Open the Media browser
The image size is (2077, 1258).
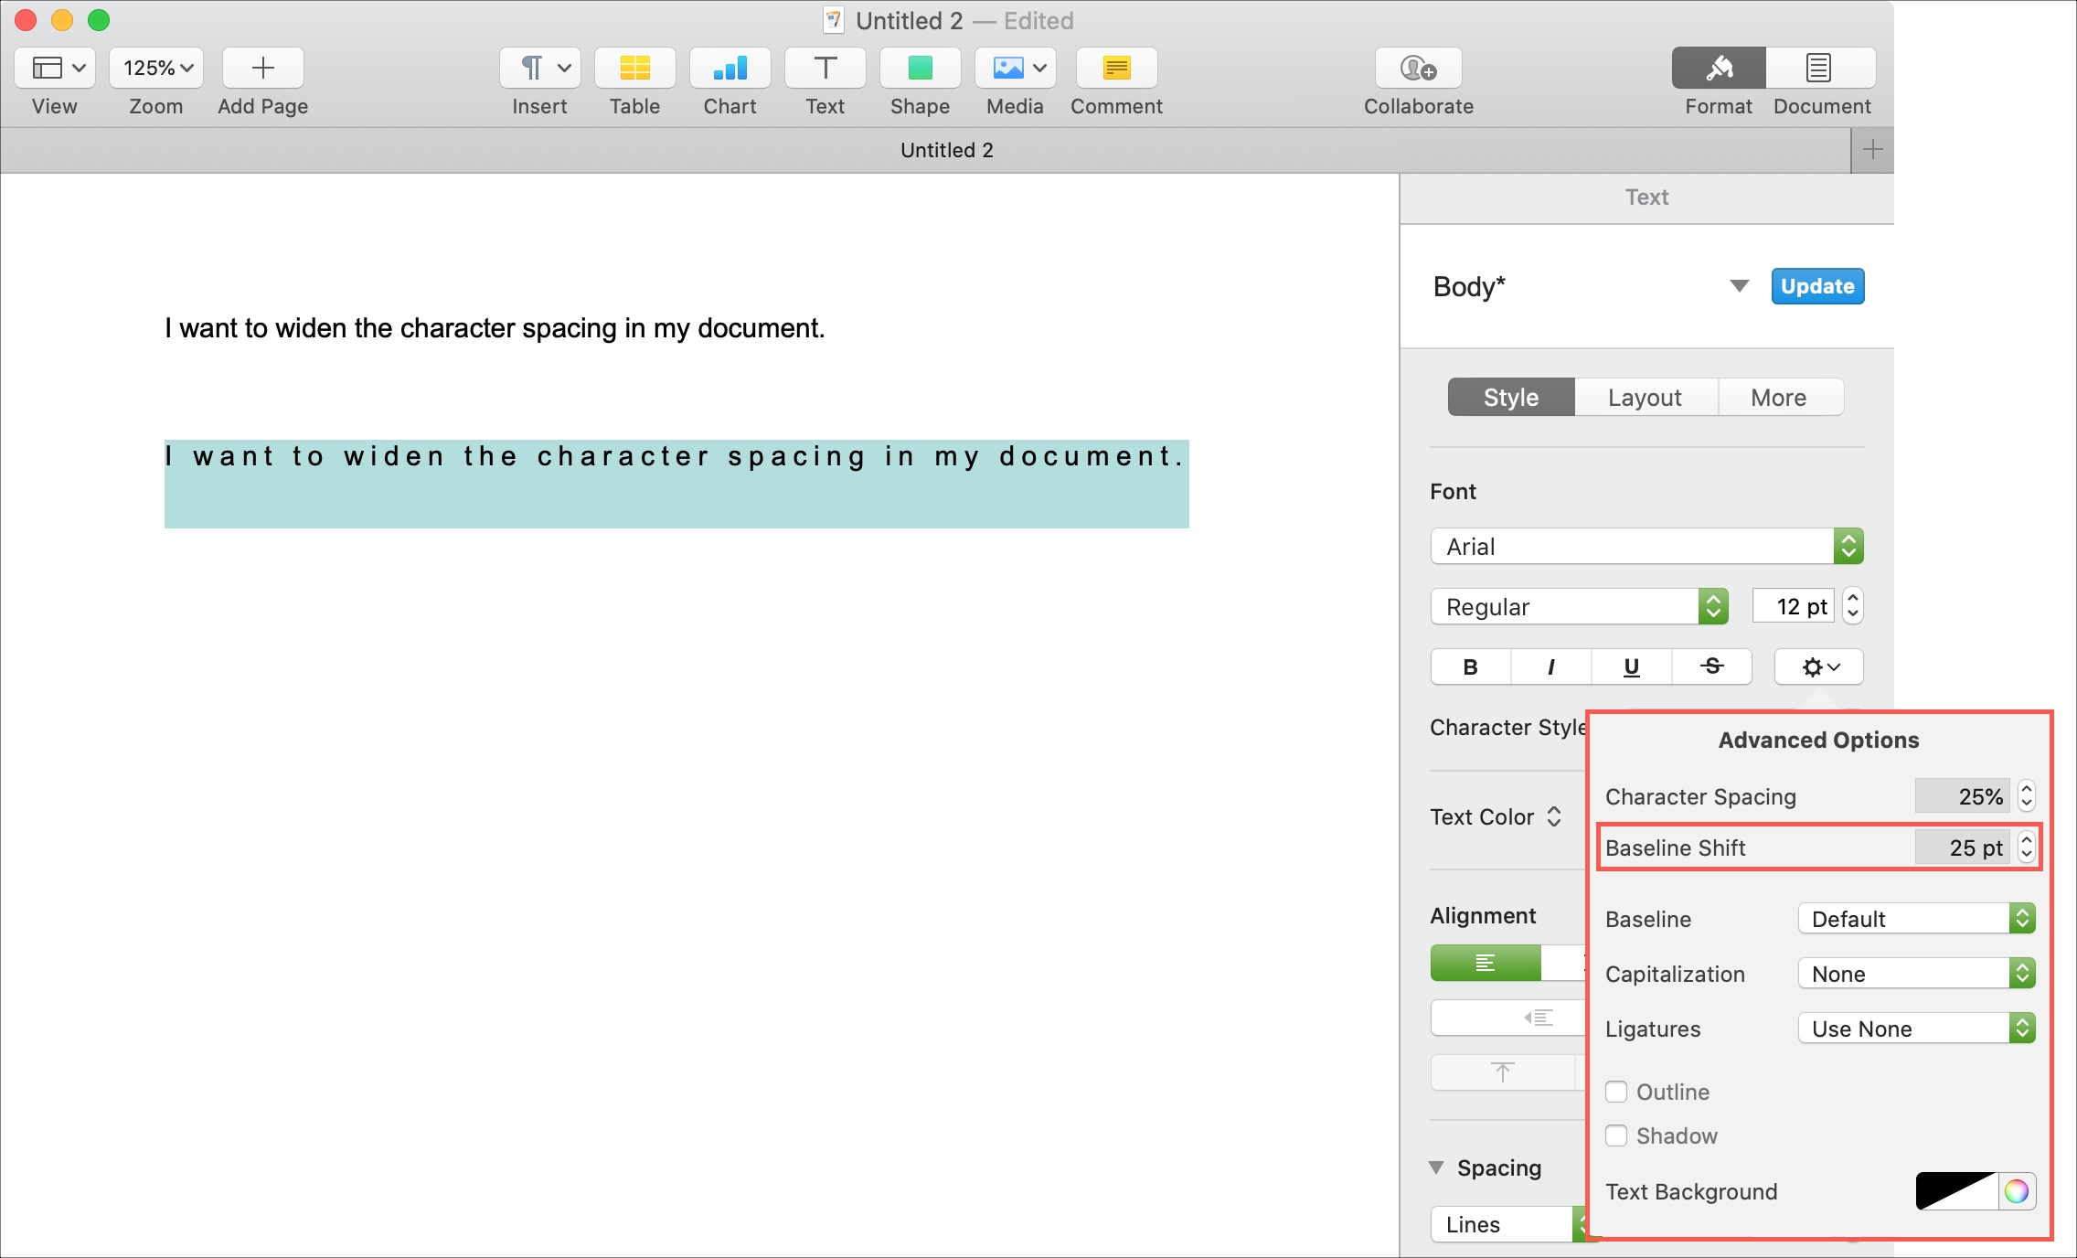(x=1015, y=68)
